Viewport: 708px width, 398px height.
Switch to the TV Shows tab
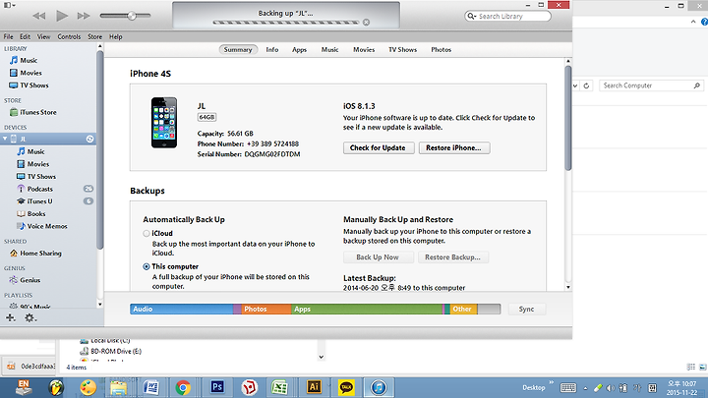click(x=403, y=50)
